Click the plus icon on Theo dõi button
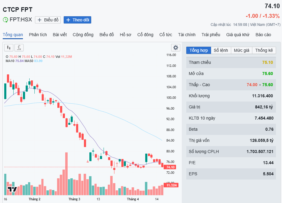Screen dimensions: 282x203 (x=68, y=20)
